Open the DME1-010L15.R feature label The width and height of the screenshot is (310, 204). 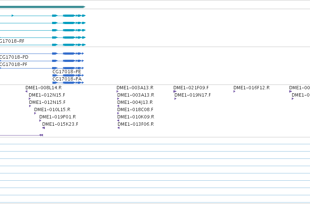click(x=52, y=110)
